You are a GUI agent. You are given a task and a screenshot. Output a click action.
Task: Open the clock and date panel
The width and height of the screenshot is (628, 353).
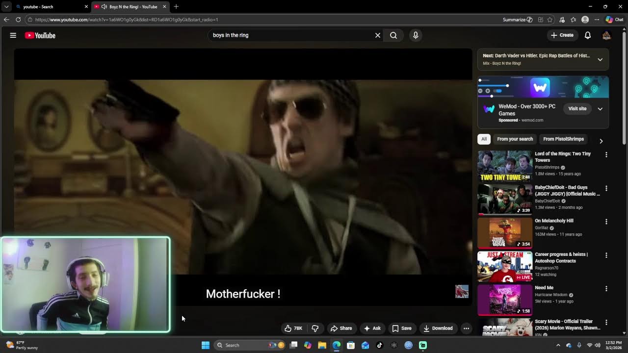[x=614, y=345]
